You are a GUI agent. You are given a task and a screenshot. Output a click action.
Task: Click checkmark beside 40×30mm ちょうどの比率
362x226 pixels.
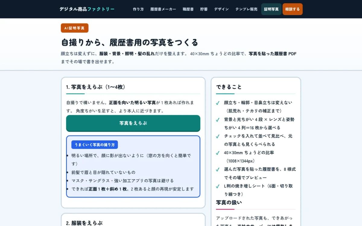pos(218,153)
